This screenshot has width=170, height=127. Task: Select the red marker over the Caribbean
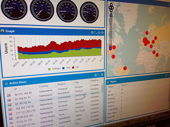(x=113, y=56)
